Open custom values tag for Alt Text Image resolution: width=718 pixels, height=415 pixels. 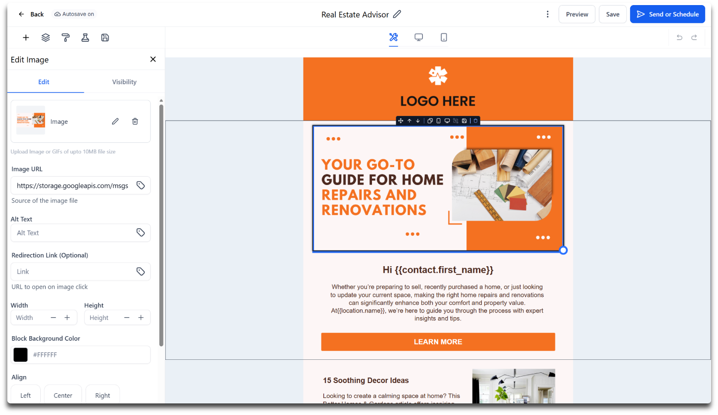pyautogui.click(x=141, y=233)
